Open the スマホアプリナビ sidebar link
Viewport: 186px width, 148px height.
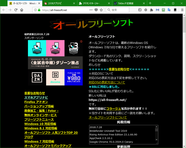click(36, 98)
